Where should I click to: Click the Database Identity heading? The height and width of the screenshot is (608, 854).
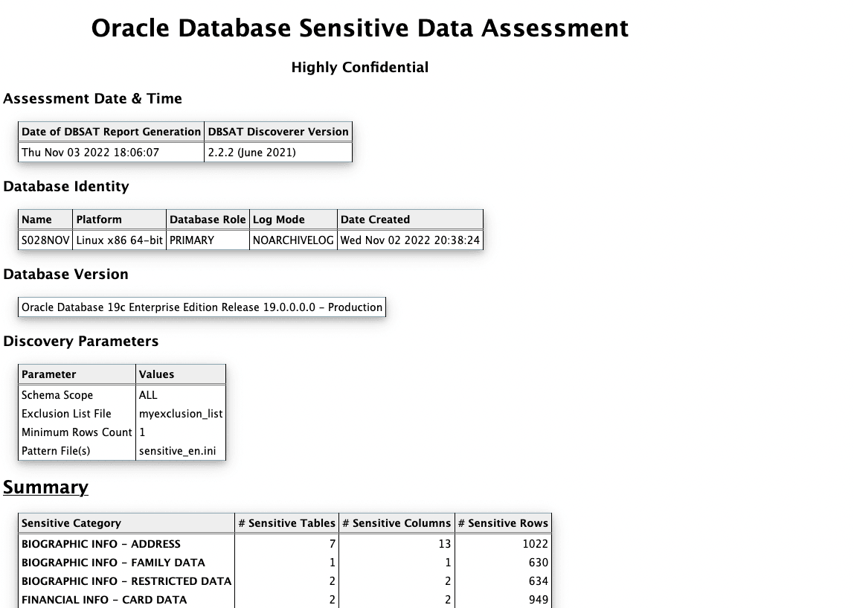pyautogui.click(x=66, y=187)
